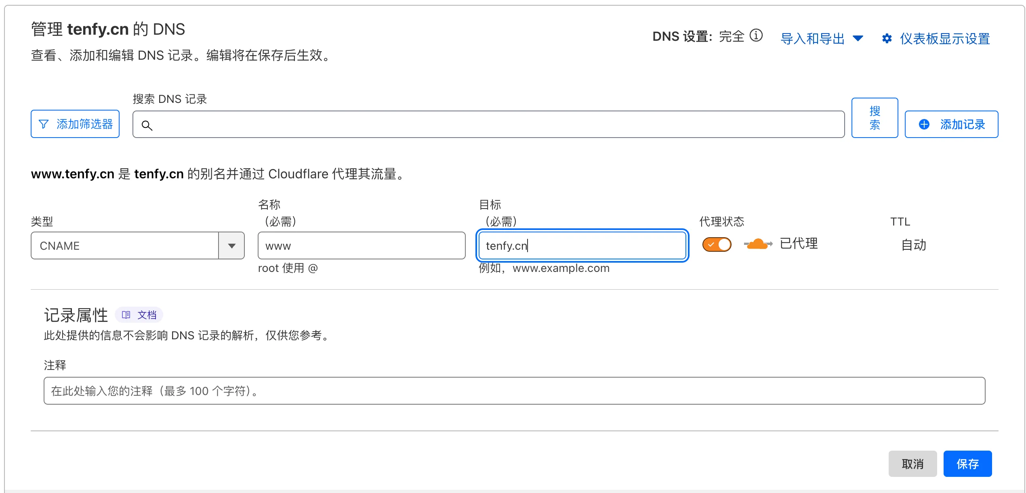Image resolution: width=1026 pixels, height=493 pixels.
Task: Click the funnel icon in 添加筛选器
Action: (44, 124)
